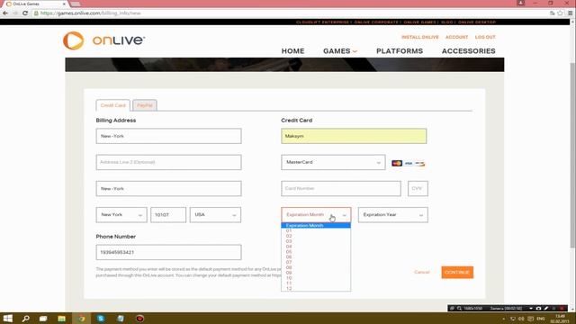Click the cardholder name field with Maksym
The image size is (576, 324).
tap(354, 136)
